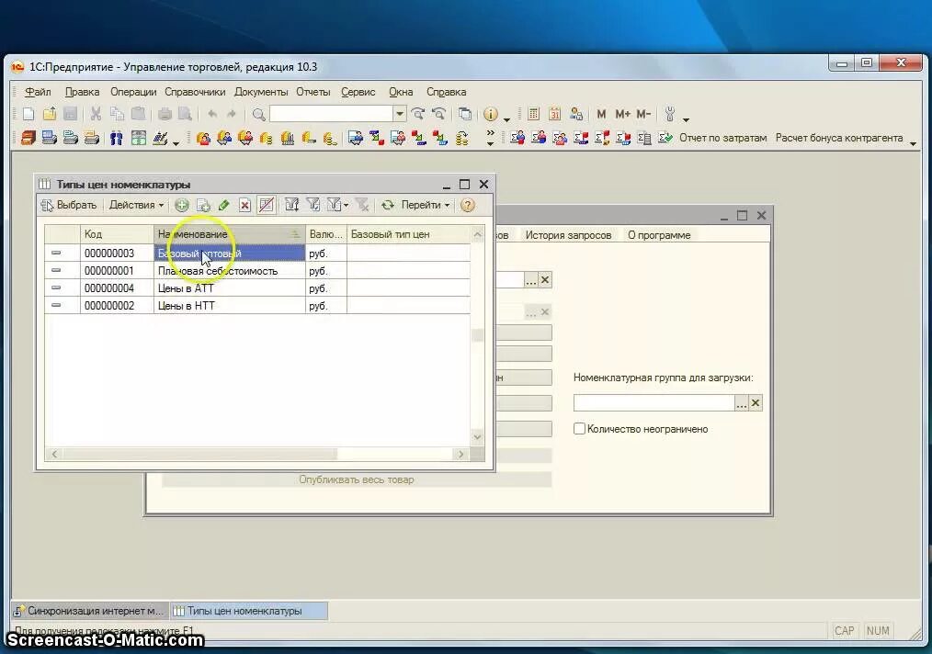The width and height of the screenshot is (932, 654).
Task: Click the Номенклатурная группа для загрузки input field
Action: click(x=654, y=403)
